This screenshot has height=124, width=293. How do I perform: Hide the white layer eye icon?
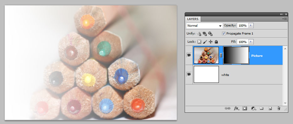(x=189, y=74)
